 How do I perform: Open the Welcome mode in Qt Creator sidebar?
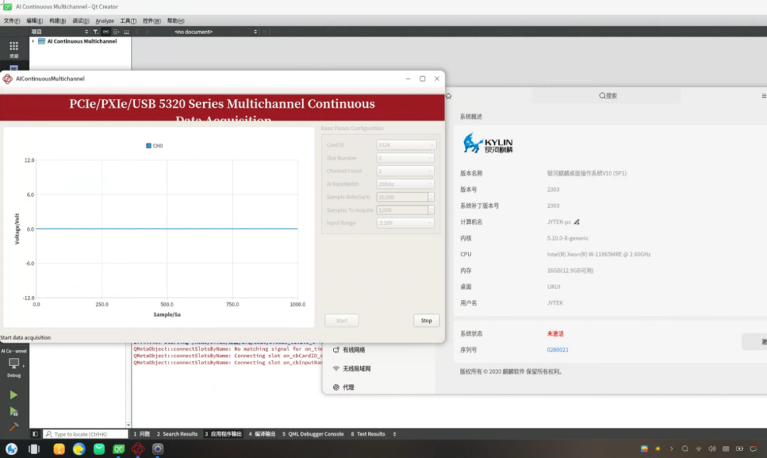[x=13, y=49]
